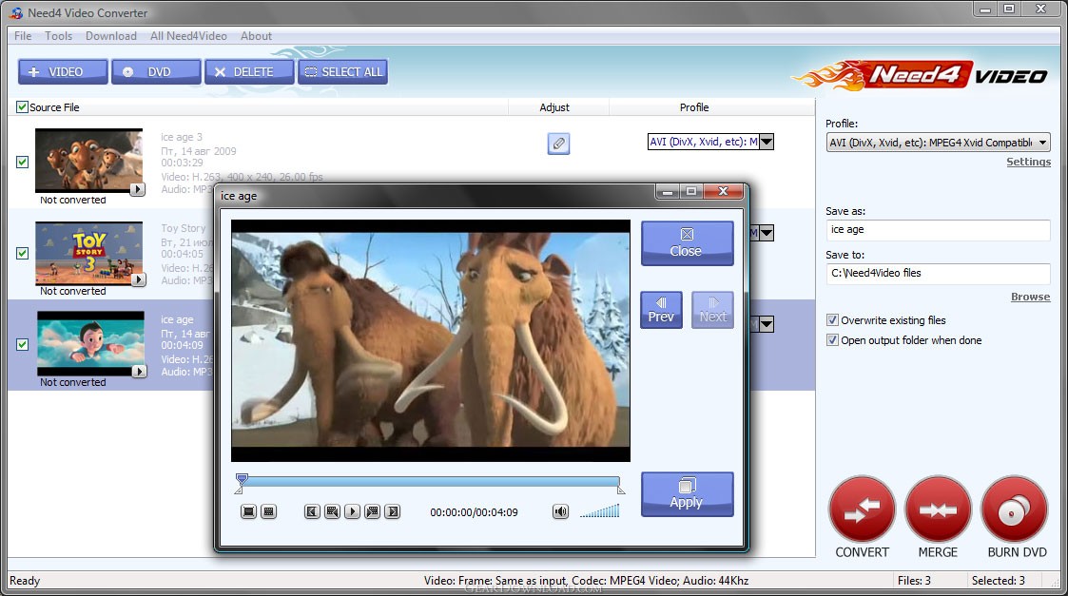Viewport: 1068px width, 596px height.
Task: Play preview arrow on bottom ice age thumbnail
Action: [x=139, y=372]
